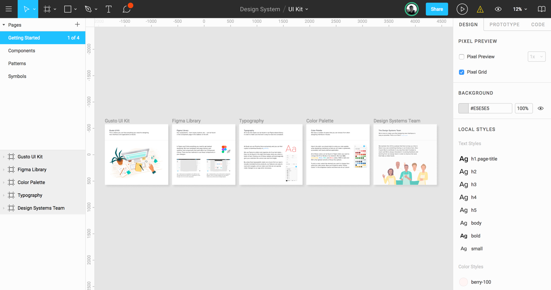
Task: Select the h3 text style
Action: [473, 184]
